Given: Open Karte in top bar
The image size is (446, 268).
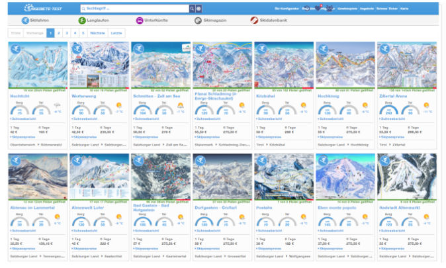Looking at the screenshot, I should pos(404,9).
